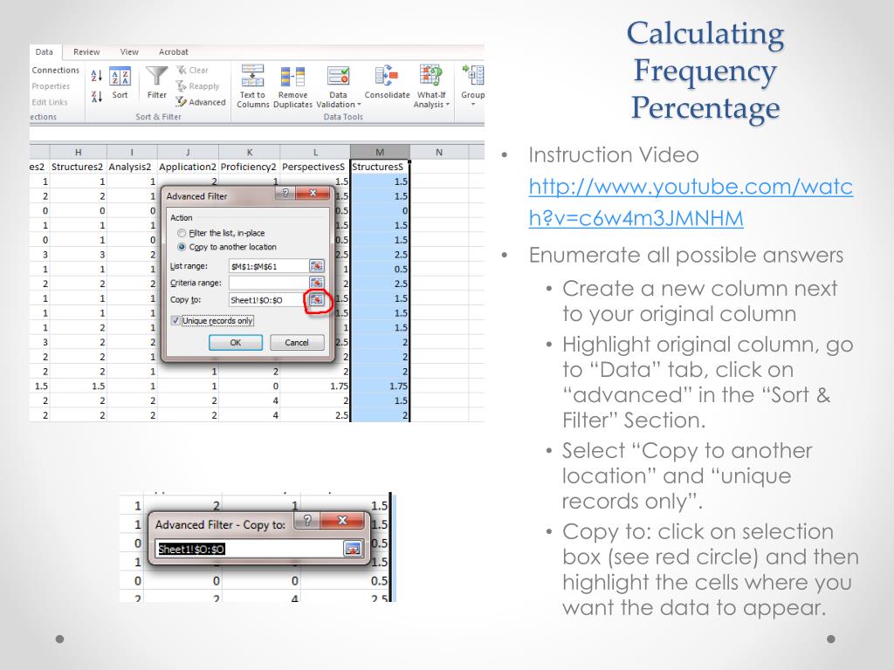Click Sheet1!$O:$O field in small dialog

(x=250, y=549)
